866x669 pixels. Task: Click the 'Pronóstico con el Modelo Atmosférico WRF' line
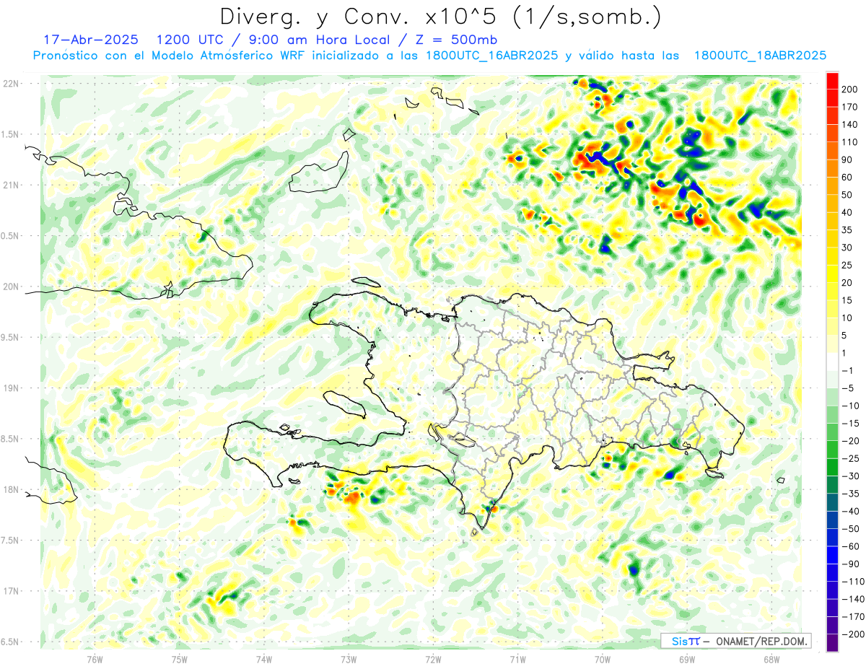[170, 56]
